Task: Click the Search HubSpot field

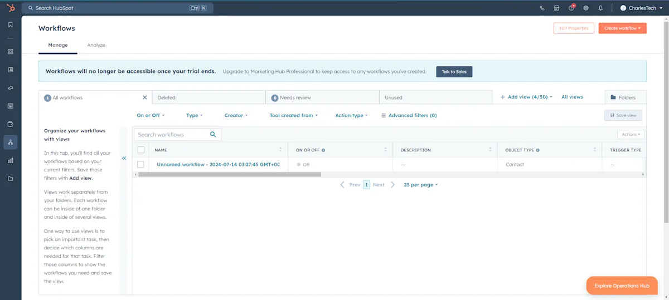Action: pyautogui.click(x=117, y=8)
